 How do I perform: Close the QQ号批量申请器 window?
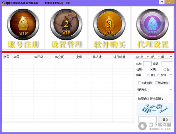pos(170,2)
